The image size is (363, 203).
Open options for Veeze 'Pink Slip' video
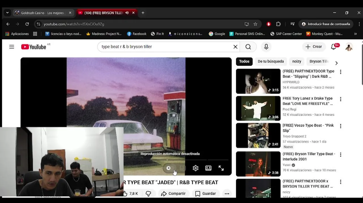pos(340,126)
